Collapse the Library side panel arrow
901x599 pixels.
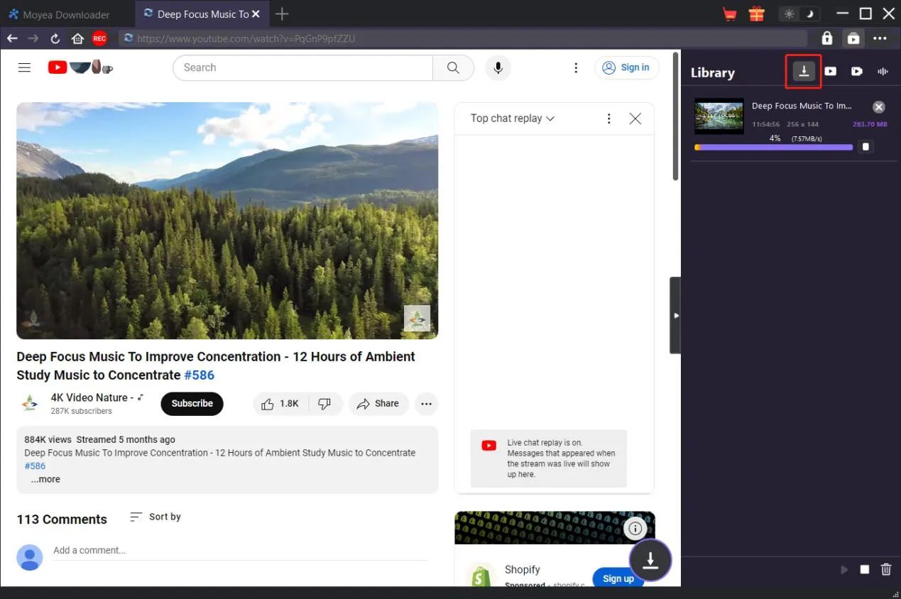pyautogui.click(x=675, y=315)
